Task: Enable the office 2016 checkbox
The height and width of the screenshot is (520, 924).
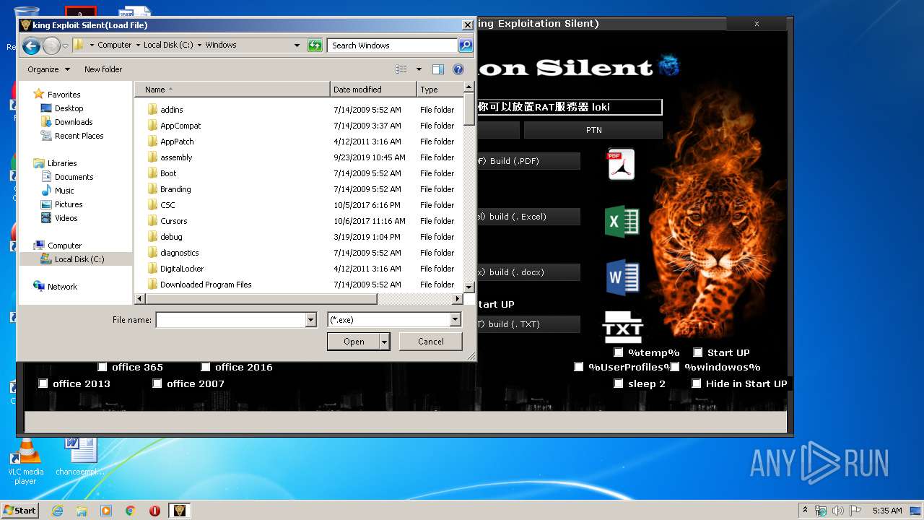Action: click(x=206, y=367)
